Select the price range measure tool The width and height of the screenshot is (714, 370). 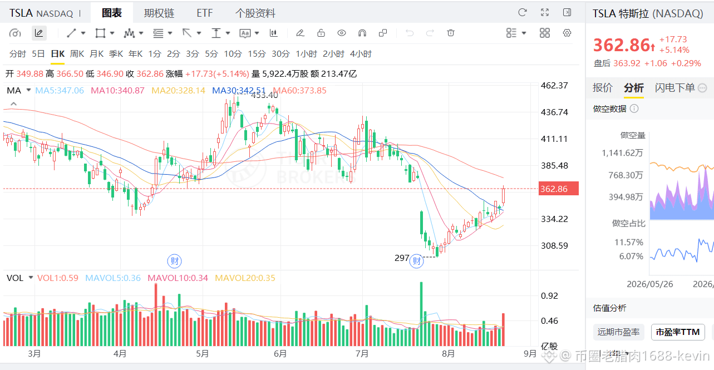point(216,33)
